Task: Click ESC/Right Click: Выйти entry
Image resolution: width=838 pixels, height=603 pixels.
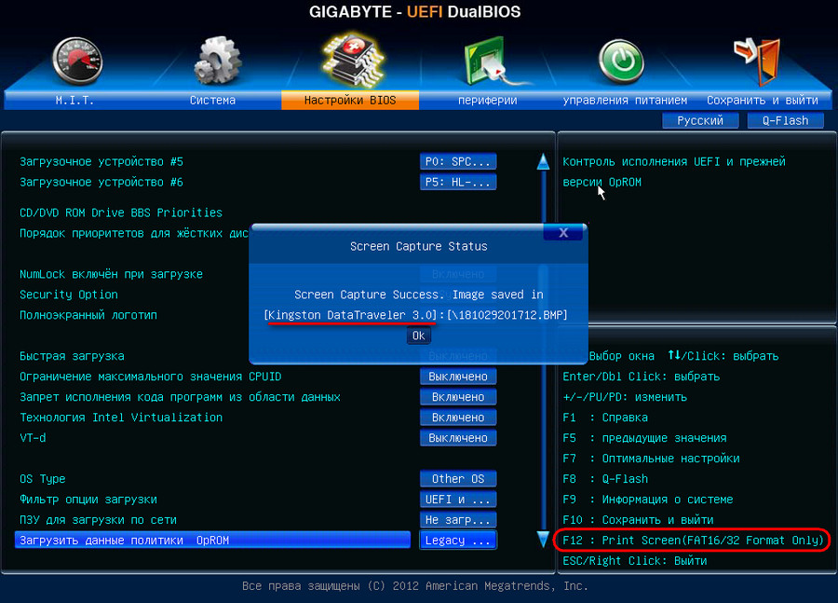Action: (634, 561)
